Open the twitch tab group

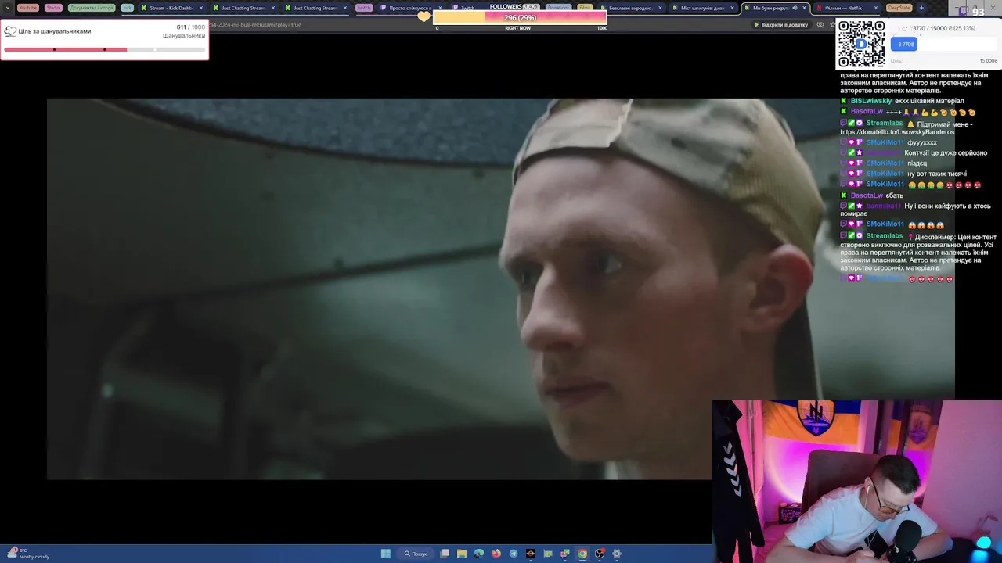click(364, 8)
